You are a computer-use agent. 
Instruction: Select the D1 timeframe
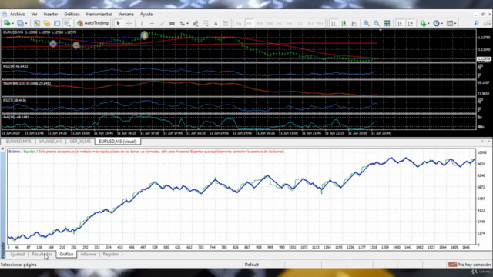point(300,23)
